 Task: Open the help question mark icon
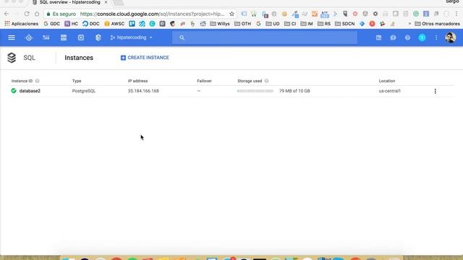(x=407, y=38)
